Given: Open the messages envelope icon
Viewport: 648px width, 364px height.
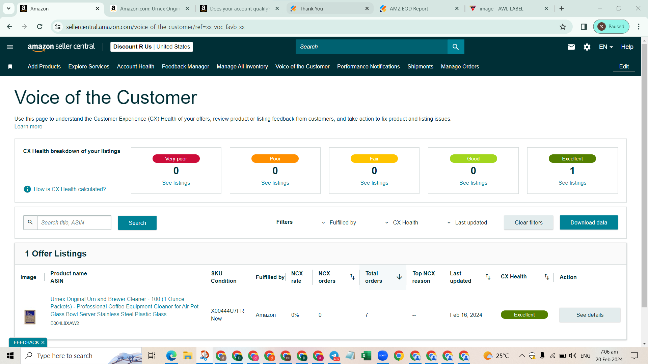Looking at the screenshot, I should click(x=571, y=47).
